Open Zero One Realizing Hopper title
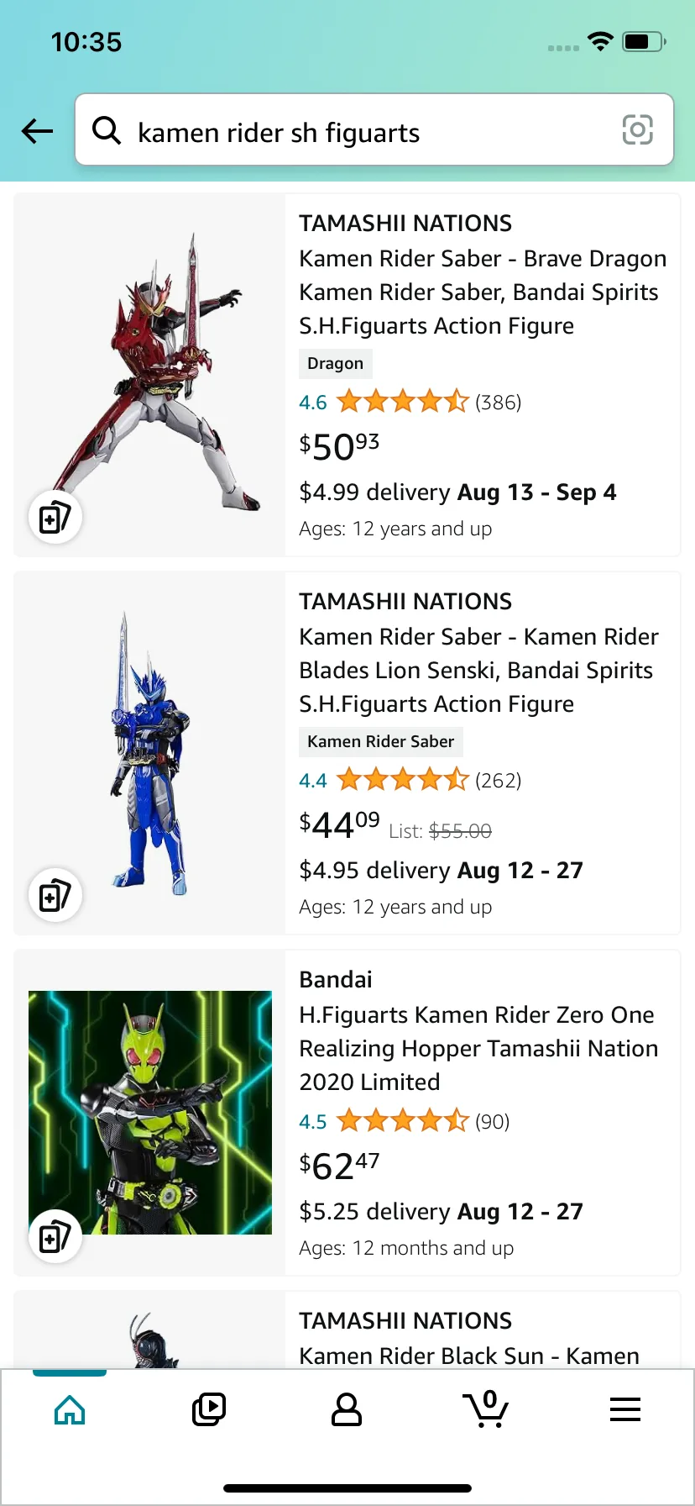The width and height of the screenshot is (695, 1506). point(478,1048)
